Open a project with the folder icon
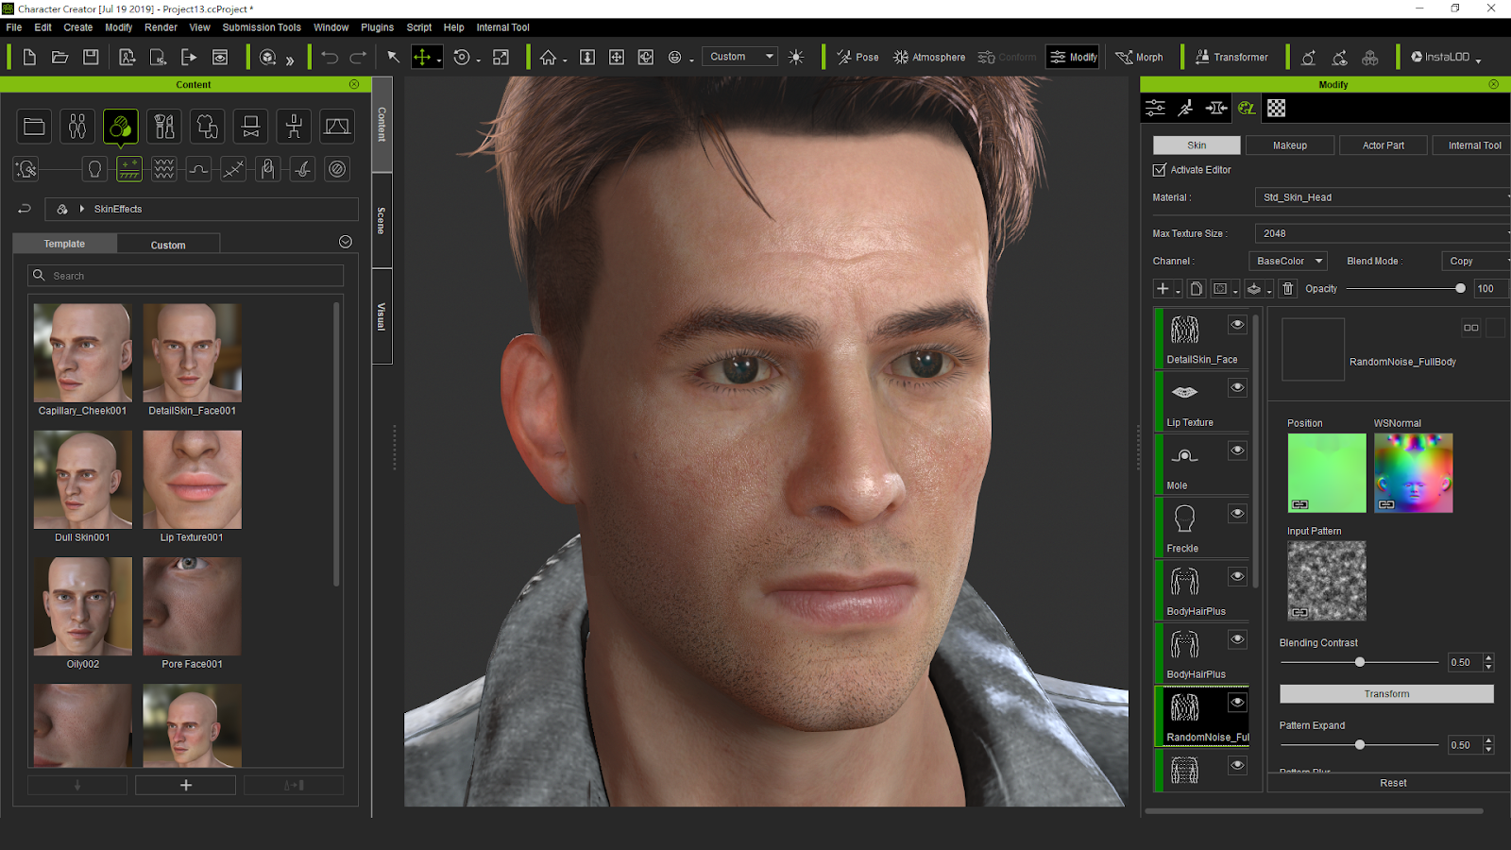Image resolution: width=1511 pixels, height=850 pixels. [x=59, y=58]
